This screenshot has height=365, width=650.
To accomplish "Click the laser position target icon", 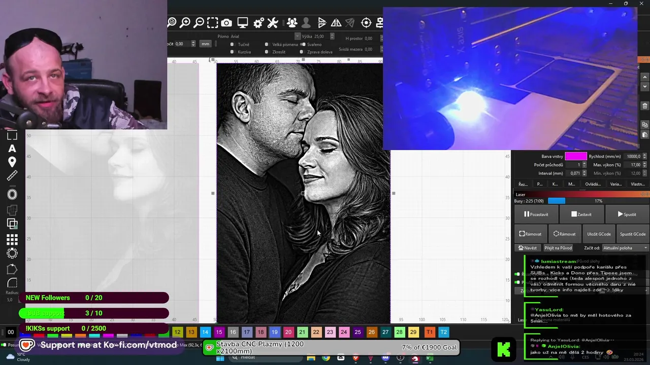I will point(366,22).
